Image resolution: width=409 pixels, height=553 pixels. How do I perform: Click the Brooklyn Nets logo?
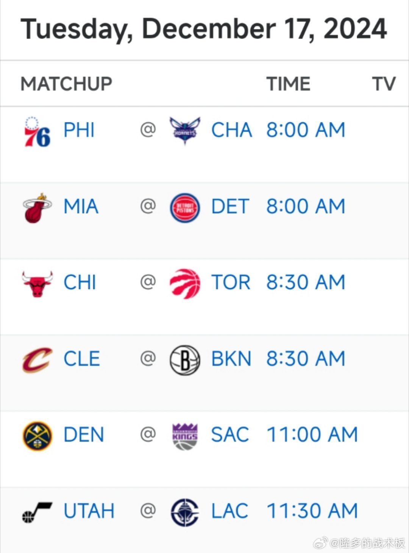pos(185,360)
